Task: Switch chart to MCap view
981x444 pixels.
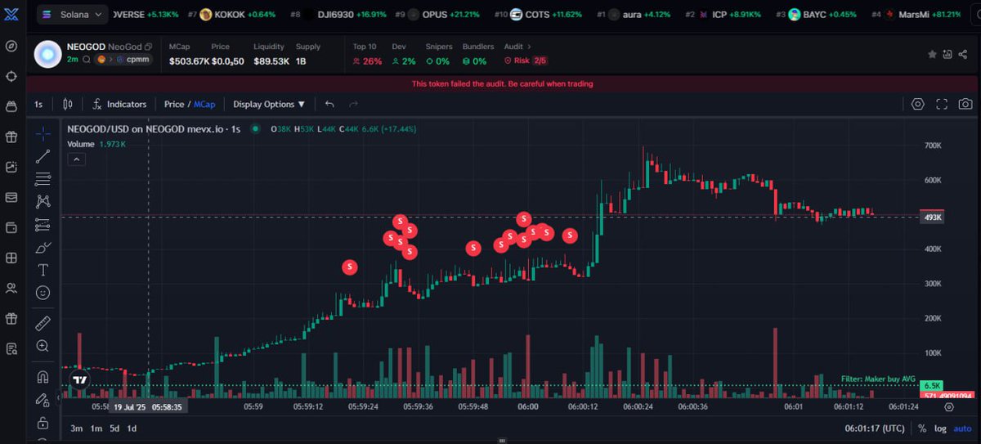Action: pyautogui.click(x=204, y=104)
